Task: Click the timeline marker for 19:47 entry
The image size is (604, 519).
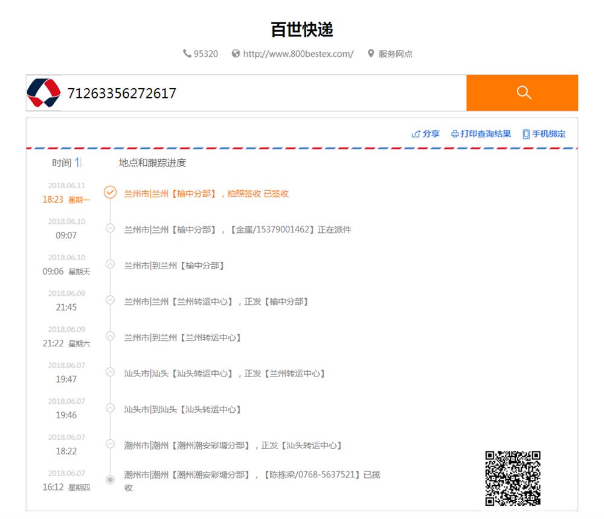Action: coord(110,372)
